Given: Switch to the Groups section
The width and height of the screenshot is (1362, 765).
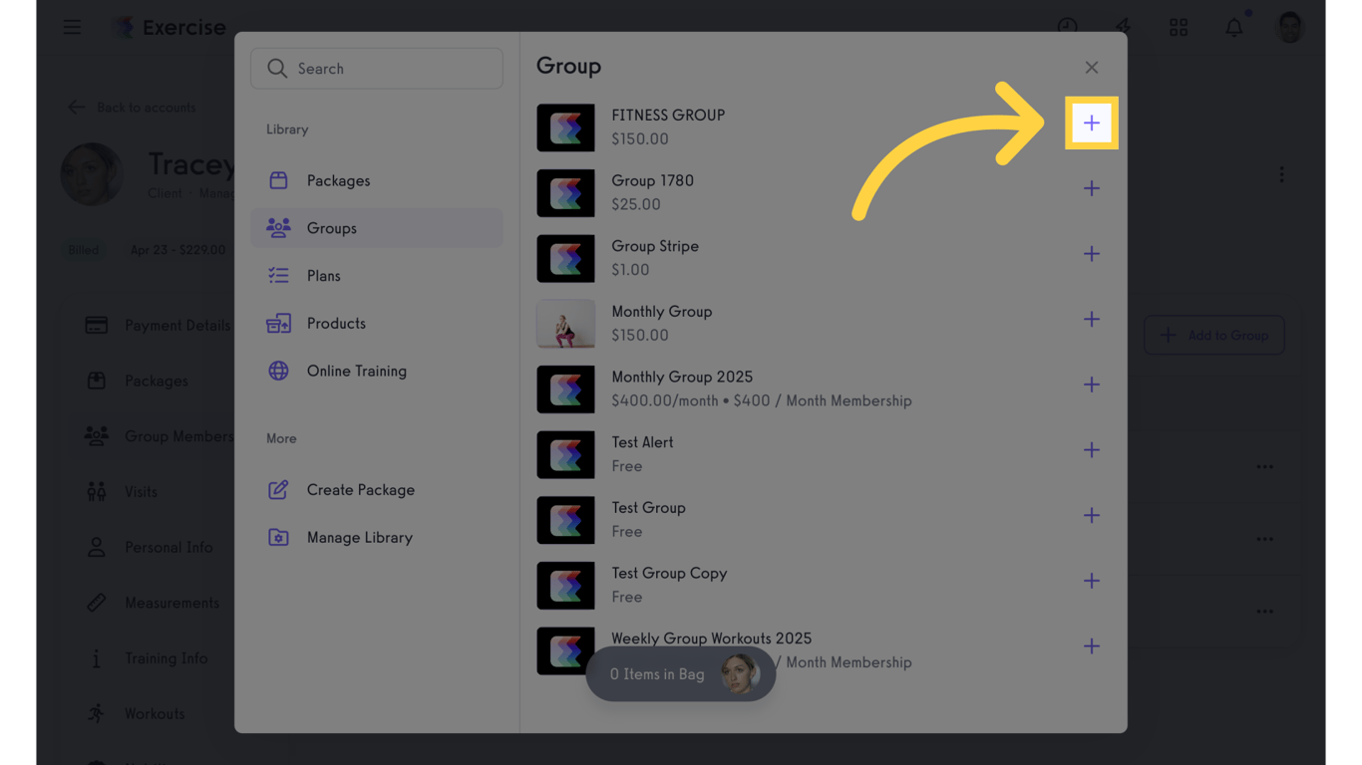Looking at the screenshot, I should coord(333,228).
